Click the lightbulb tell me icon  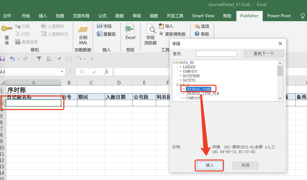click(302, 16)
